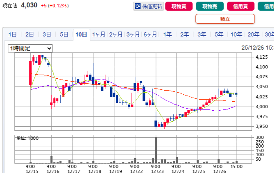The width and height of the screenshot is (274, 173).
Task: Open the 1時間足 interval dropdown
Action: click(x=31, y=48)
